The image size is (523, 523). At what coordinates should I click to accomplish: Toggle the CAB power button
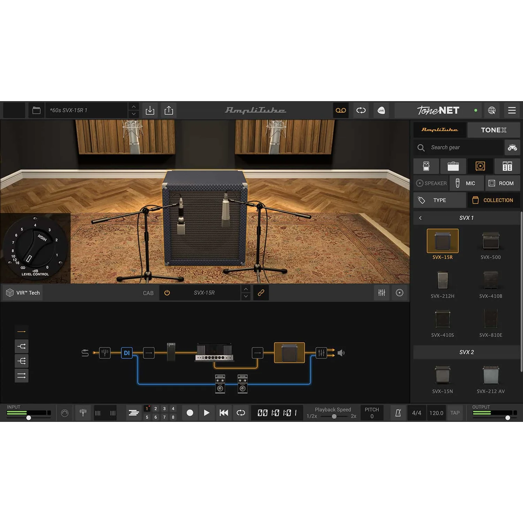pyautogui.click(x=167, y=293)
